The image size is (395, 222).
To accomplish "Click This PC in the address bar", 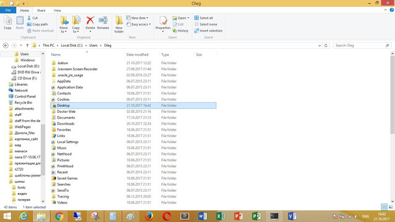I will 48,45.
